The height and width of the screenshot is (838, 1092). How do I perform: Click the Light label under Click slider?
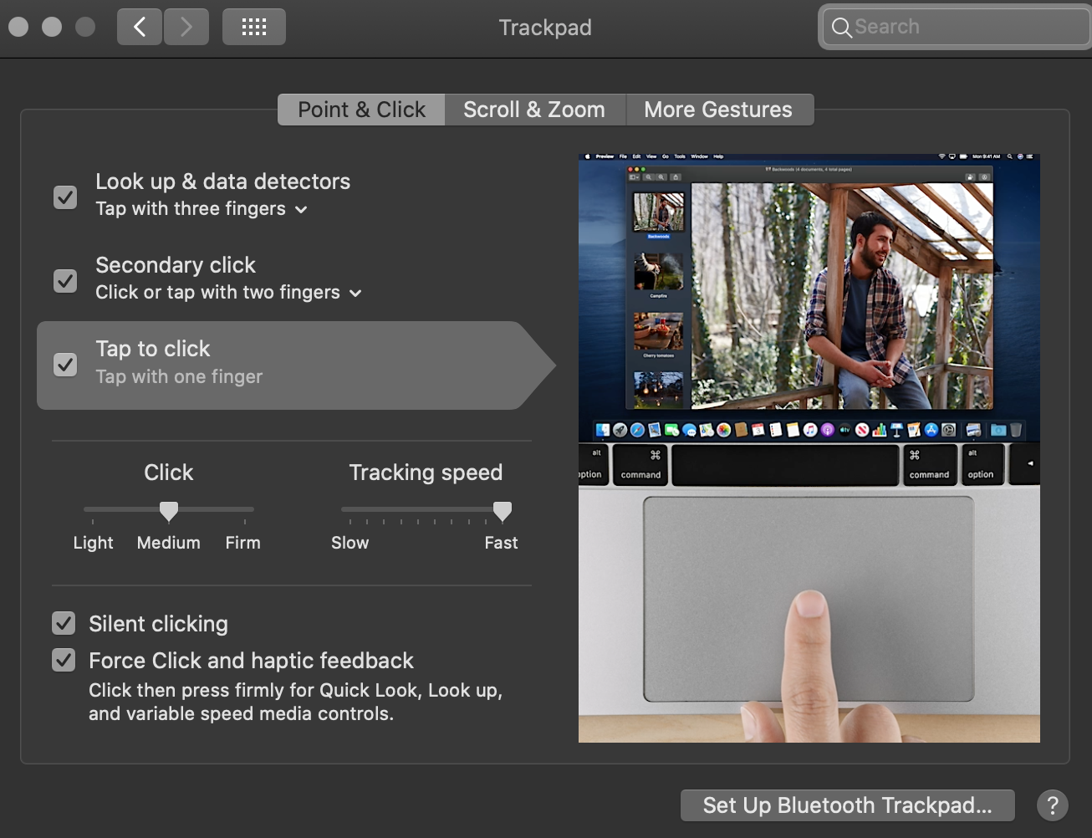point(93,543)
